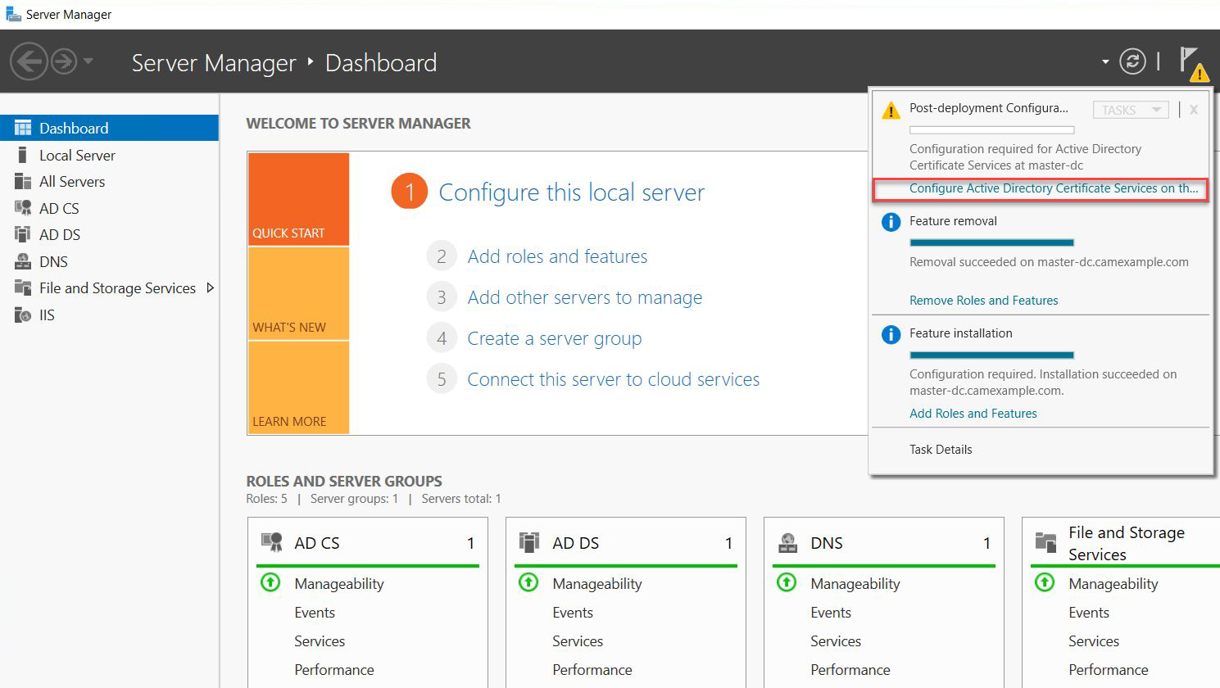Viewport: 1220px width, 688px height.
Task: Click the Refresh icon in header
Action: [x=1132, y=61]
